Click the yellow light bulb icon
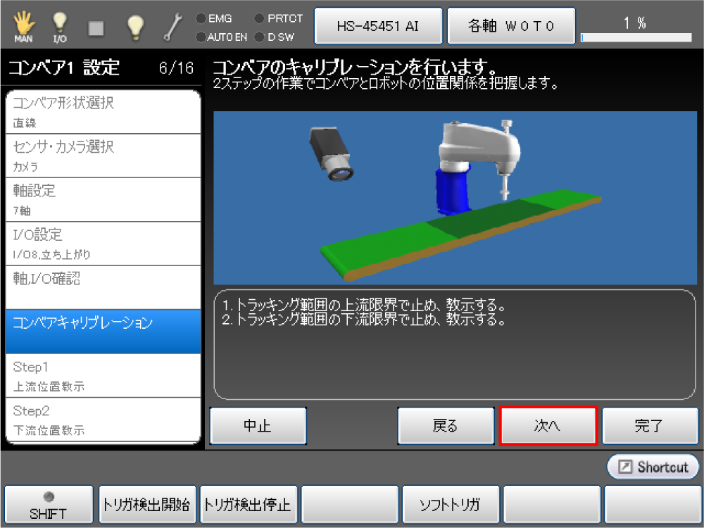Screen dimensions: 704x528 coord(135,27)
